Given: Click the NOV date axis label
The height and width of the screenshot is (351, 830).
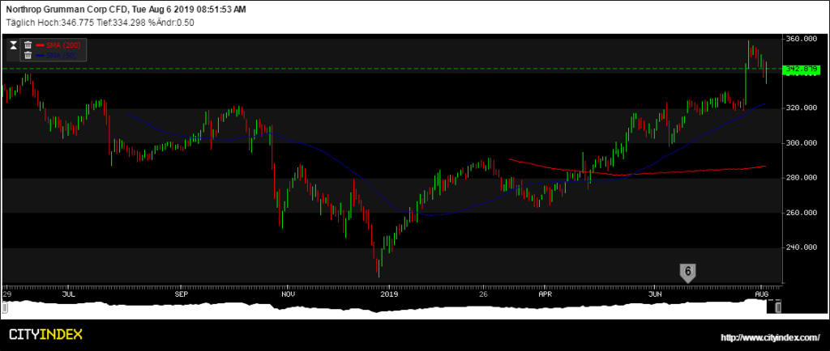Looking at the screenshot, I should coord(288,293).
